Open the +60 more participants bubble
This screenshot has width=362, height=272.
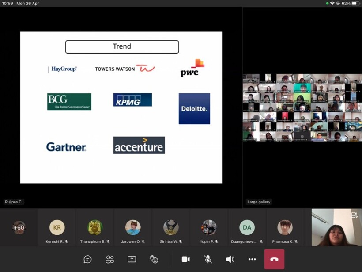(x=19, y=227)
